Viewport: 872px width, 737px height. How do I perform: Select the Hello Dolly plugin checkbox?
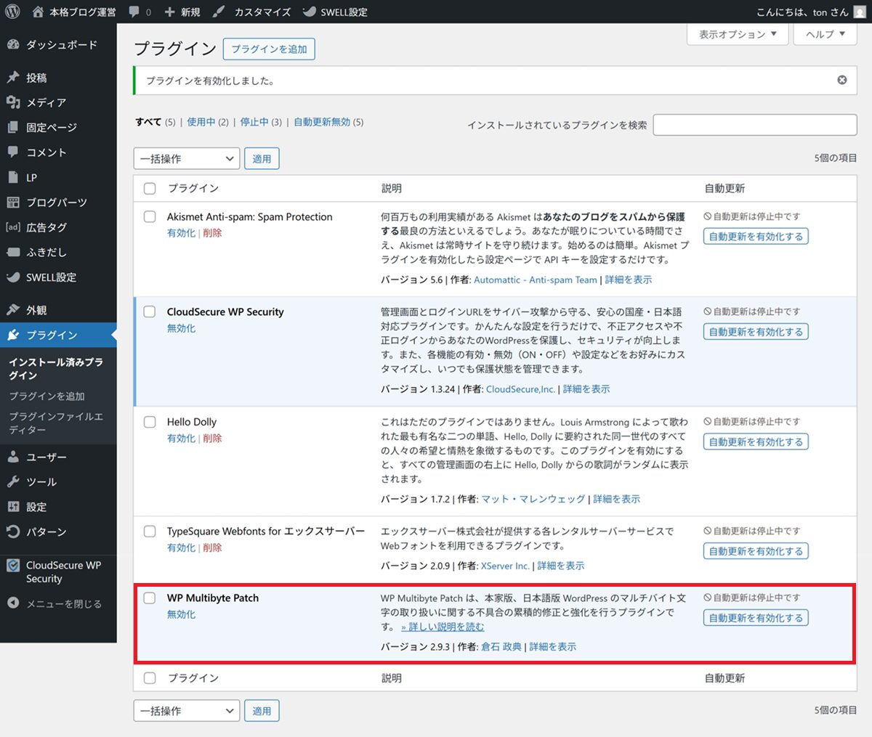pos(150,422)
